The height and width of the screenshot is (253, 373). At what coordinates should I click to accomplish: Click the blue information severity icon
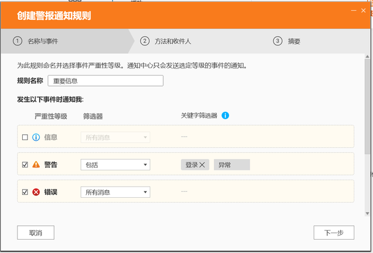(36, 137)
